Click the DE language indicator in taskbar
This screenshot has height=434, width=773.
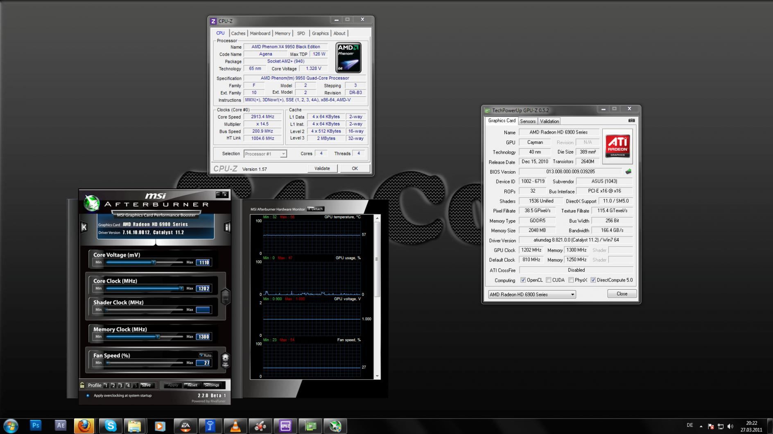690,425
